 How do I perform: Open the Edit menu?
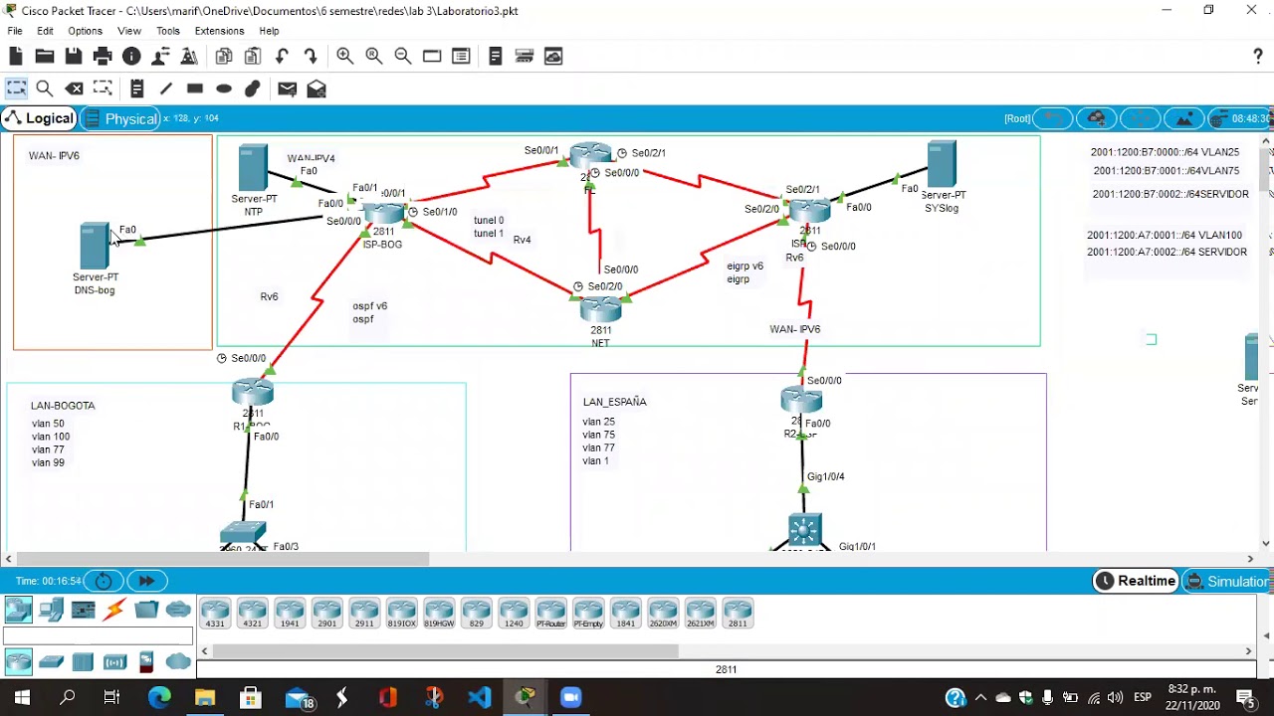pos(45,31)
